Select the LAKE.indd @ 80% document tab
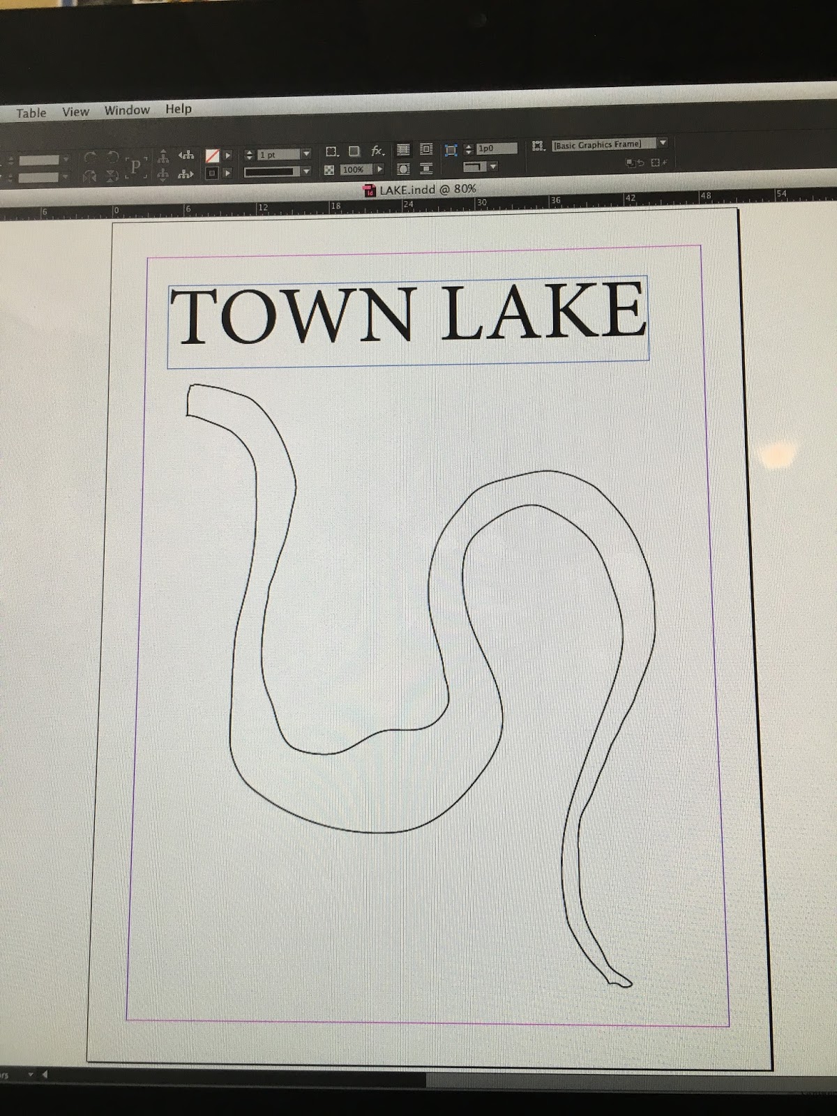This screenshot has height=1116, width=837. pos(421,189)
